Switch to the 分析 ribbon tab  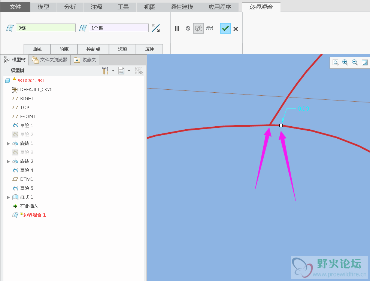tap(70, 7)
